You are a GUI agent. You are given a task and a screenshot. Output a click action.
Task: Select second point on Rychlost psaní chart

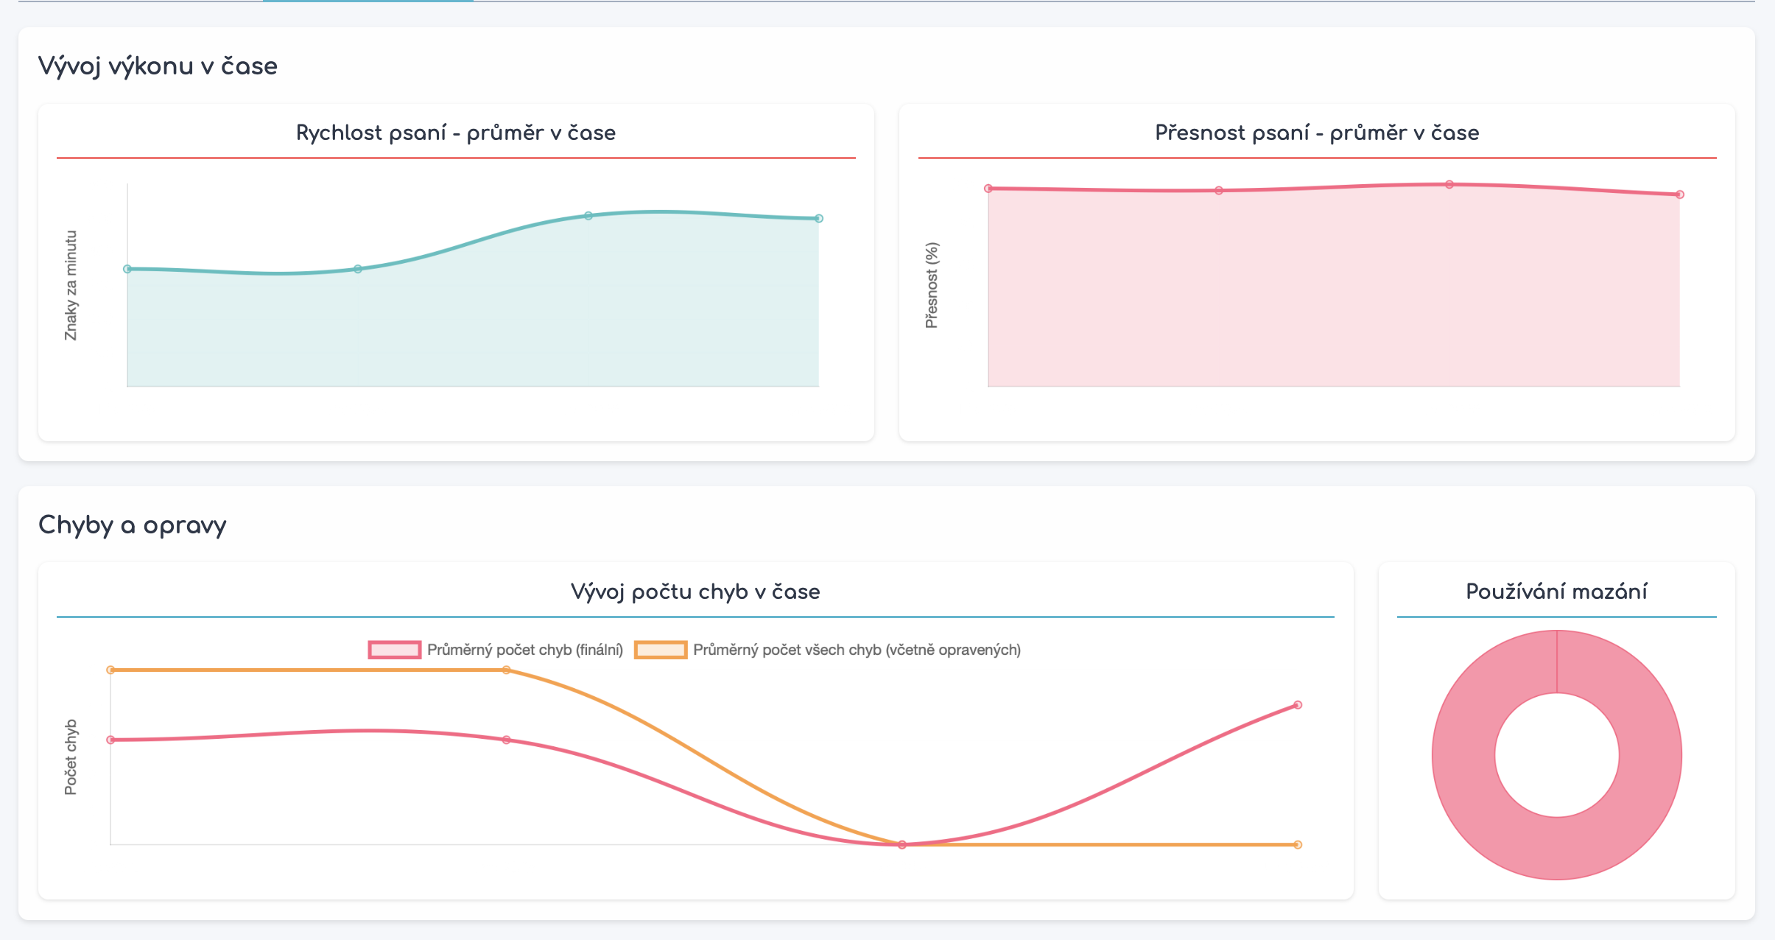tap(358, 269)
